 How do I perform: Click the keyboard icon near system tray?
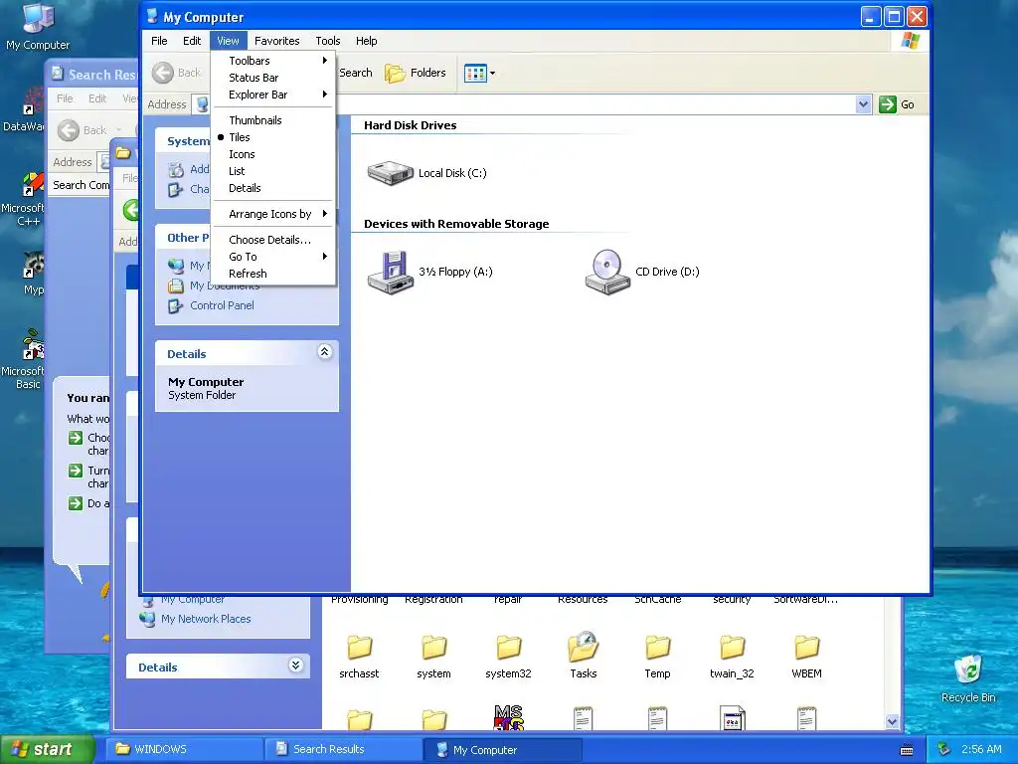[907, 750]
